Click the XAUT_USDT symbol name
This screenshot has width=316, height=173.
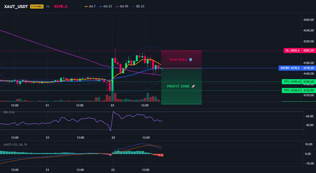click(16, 6)
